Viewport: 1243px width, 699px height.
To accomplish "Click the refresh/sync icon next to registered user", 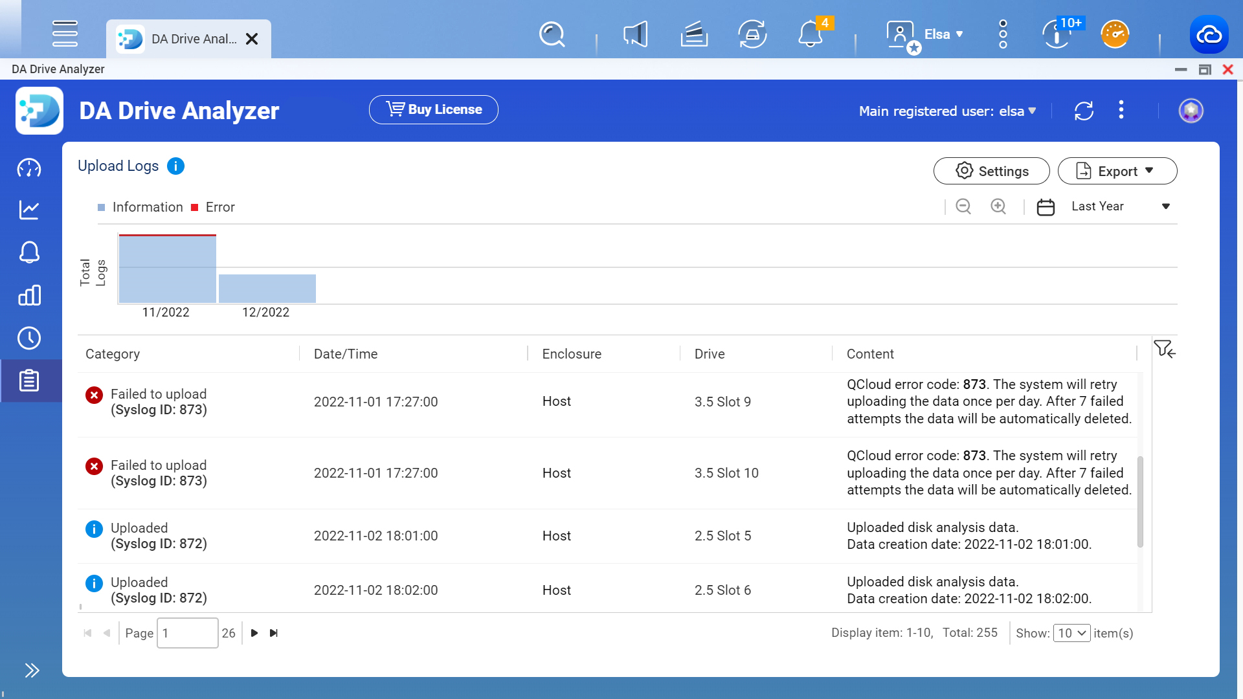I will 1083,109.
